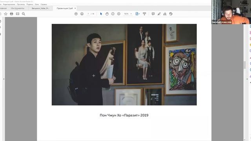Switch to the Benjamin_Valter_Pr... document tab
This screenshot has width=251, height=141.
40,8
